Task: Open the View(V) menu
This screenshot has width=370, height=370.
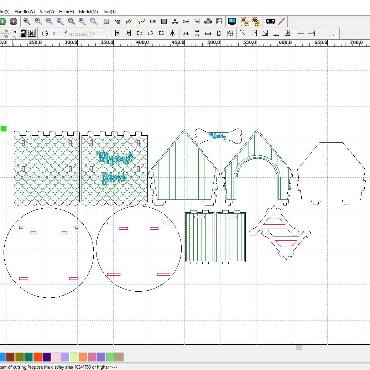Action: pos(47,12)
